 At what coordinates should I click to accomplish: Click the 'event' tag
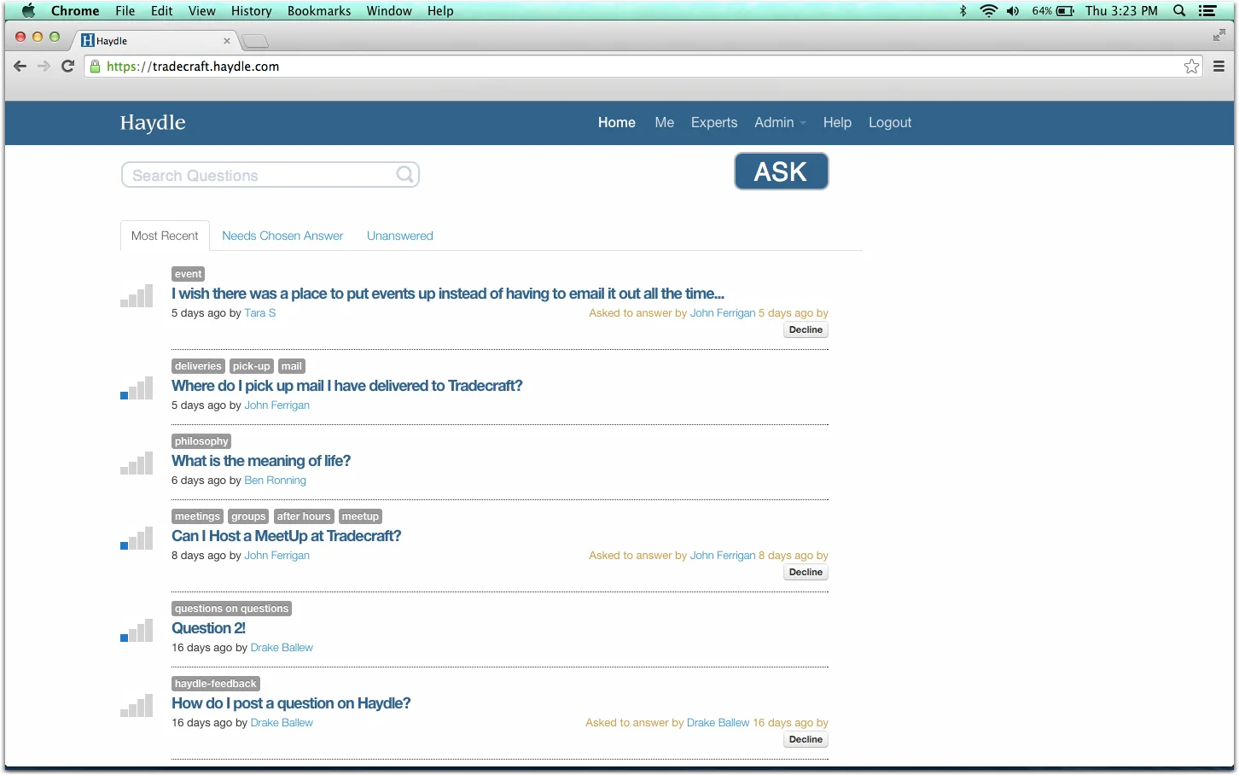coord(188,274)
